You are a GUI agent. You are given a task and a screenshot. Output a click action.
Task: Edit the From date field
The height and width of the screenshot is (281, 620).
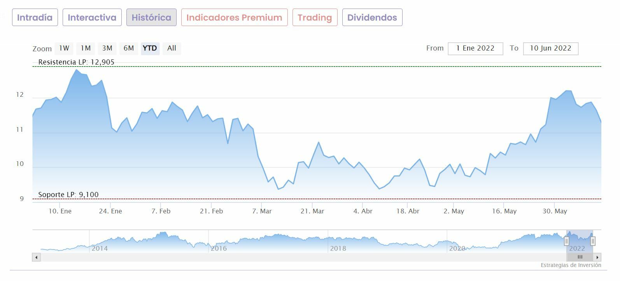point(475,48)
